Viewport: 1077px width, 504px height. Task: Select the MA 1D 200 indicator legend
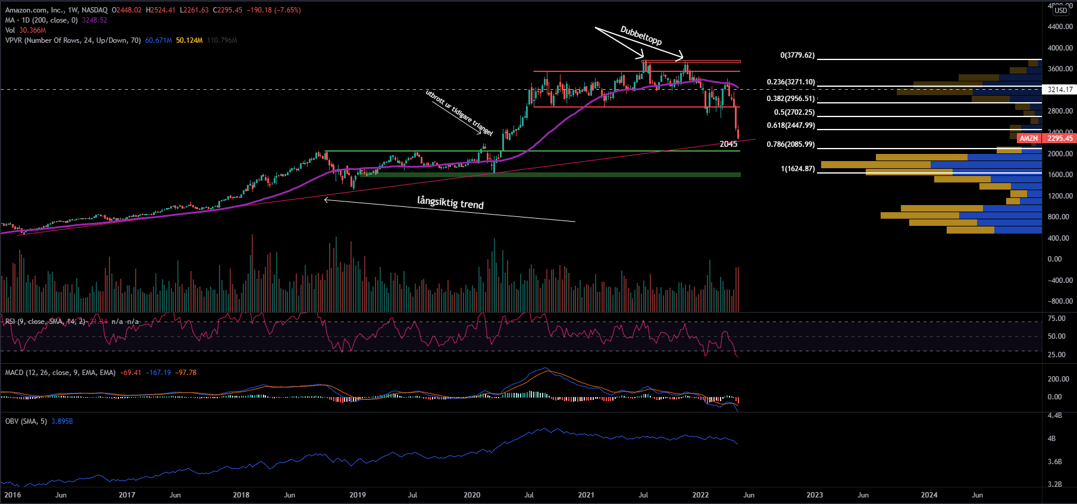pos(42,20)
